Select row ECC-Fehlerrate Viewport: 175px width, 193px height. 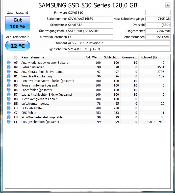coord(86,108)
